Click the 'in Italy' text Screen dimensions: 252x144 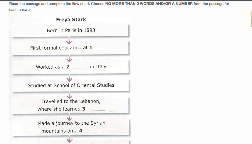click(x=98, y=67)
